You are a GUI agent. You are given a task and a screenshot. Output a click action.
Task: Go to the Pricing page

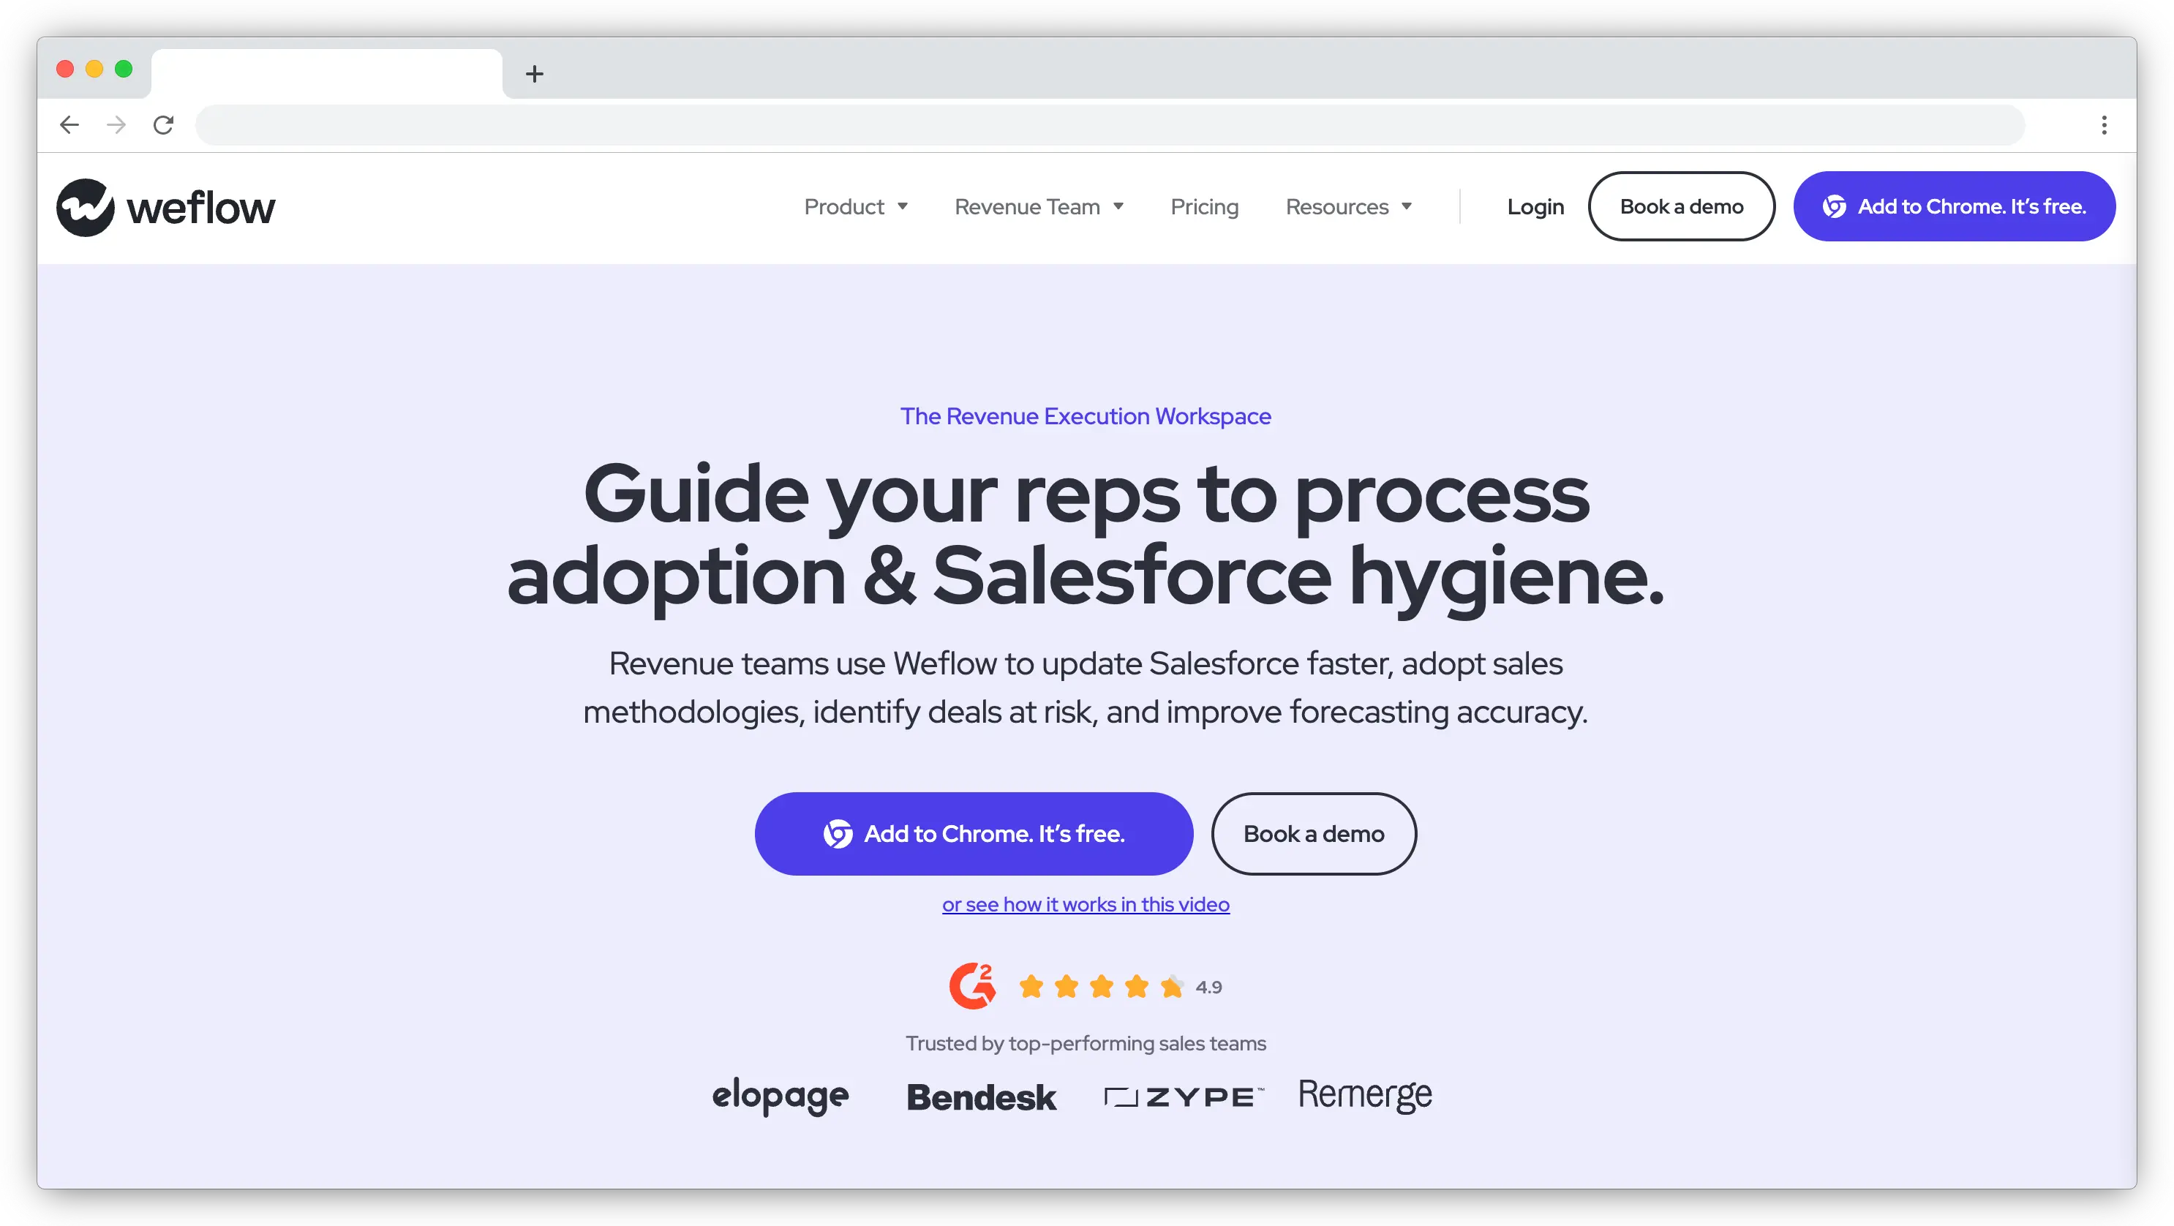pyautogui.click(x=1204, y=206)
